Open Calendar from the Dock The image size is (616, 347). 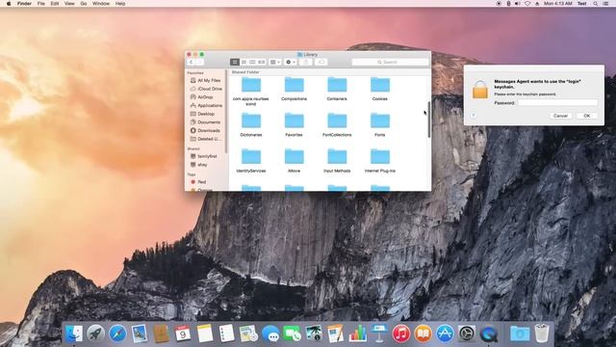[x=183, y=334]
